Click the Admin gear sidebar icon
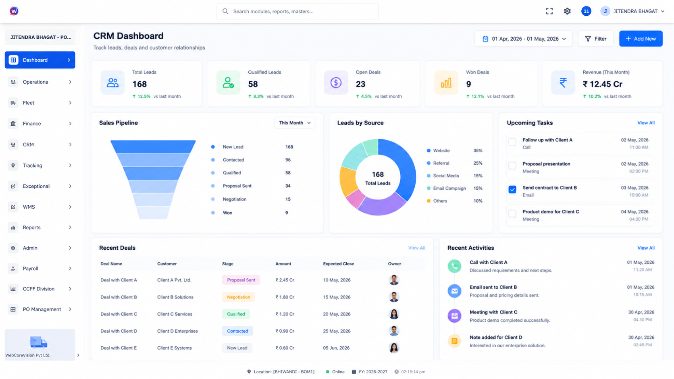This screenshot has height=379, width=674. [13, 248]
